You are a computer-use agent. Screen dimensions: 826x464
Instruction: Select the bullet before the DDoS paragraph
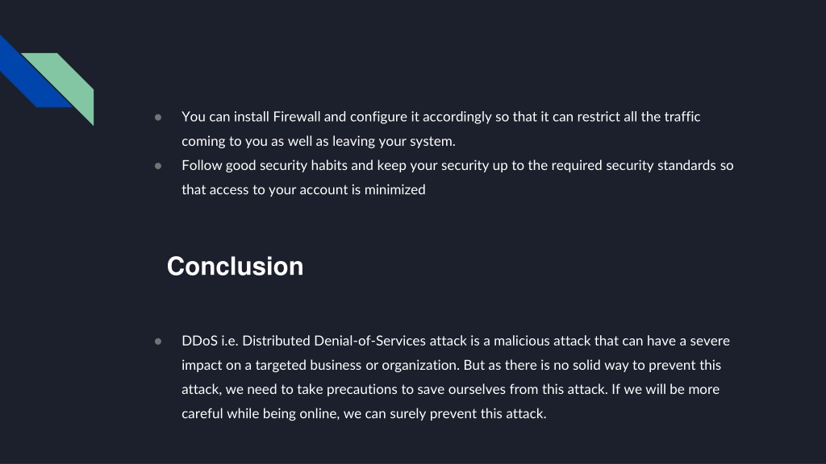point(158,342)
